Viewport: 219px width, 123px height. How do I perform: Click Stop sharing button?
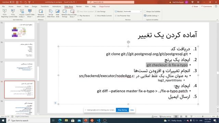[x=122, y=110]
